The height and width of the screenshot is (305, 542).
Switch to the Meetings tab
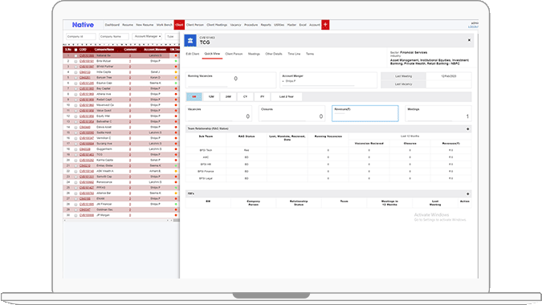pos(254,54)
